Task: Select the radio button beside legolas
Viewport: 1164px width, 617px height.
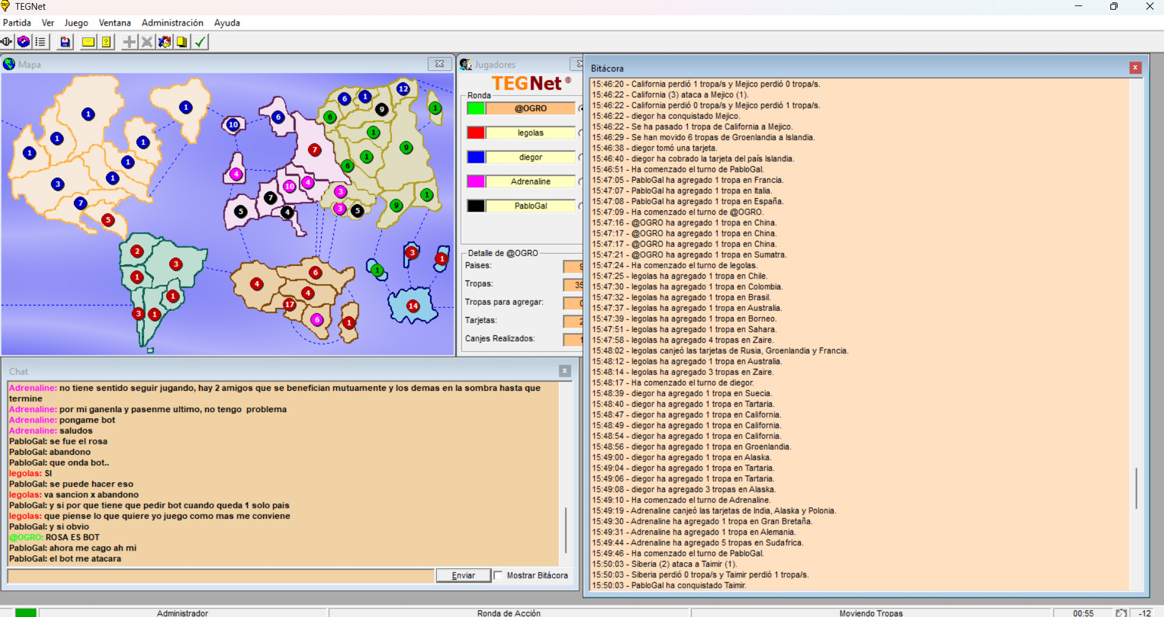Action: point(580,133)
